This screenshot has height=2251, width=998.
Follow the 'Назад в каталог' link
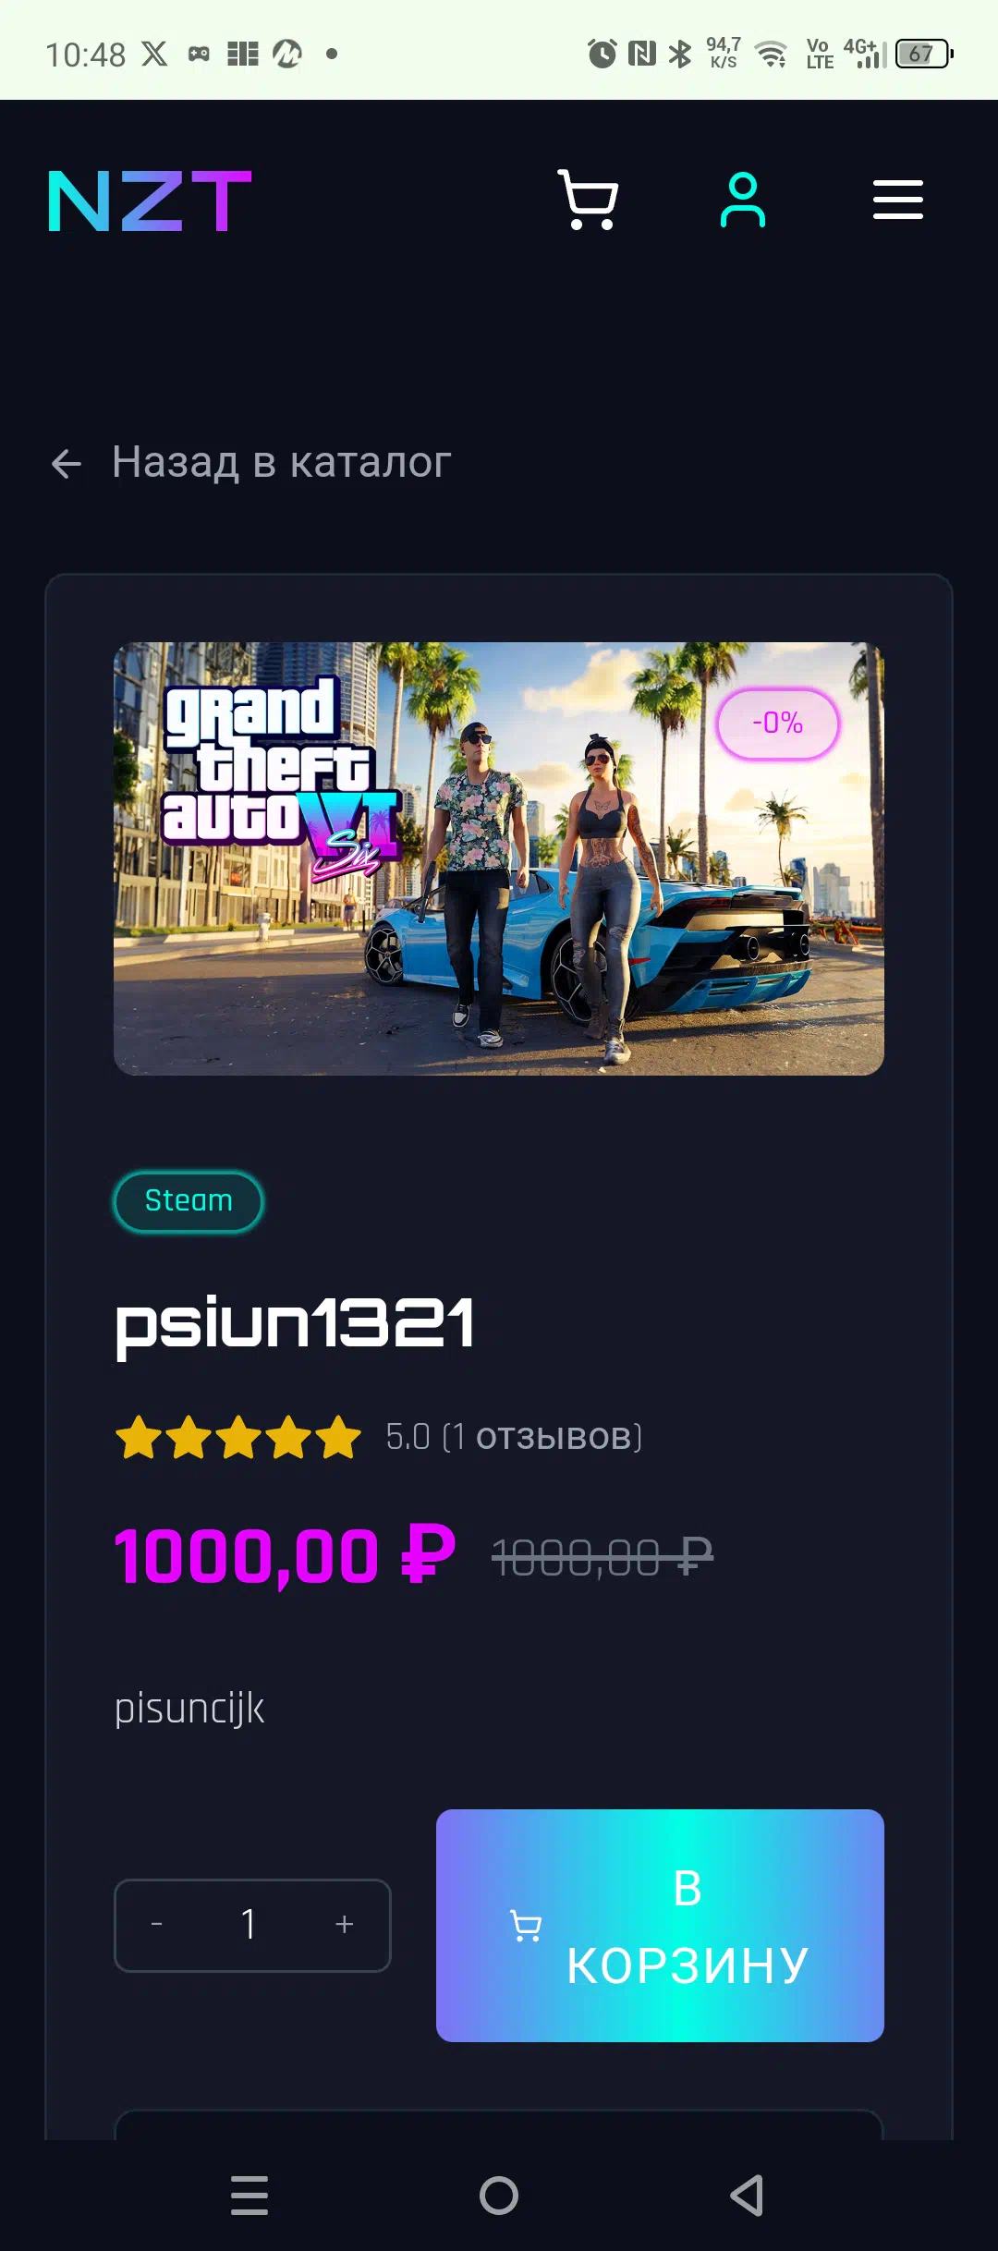click(x=282, y=462)
